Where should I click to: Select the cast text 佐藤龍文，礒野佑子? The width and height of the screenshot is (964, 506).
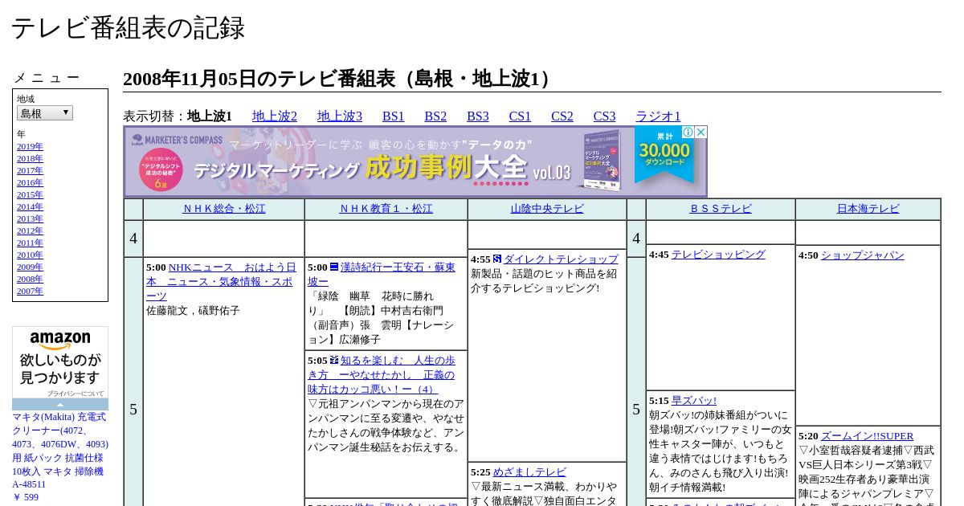pos(193,311)
